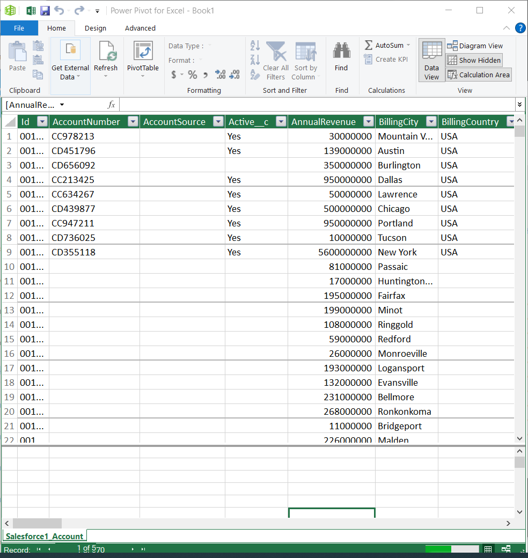
Task: Switch to Diagram View
Action: 475,46
